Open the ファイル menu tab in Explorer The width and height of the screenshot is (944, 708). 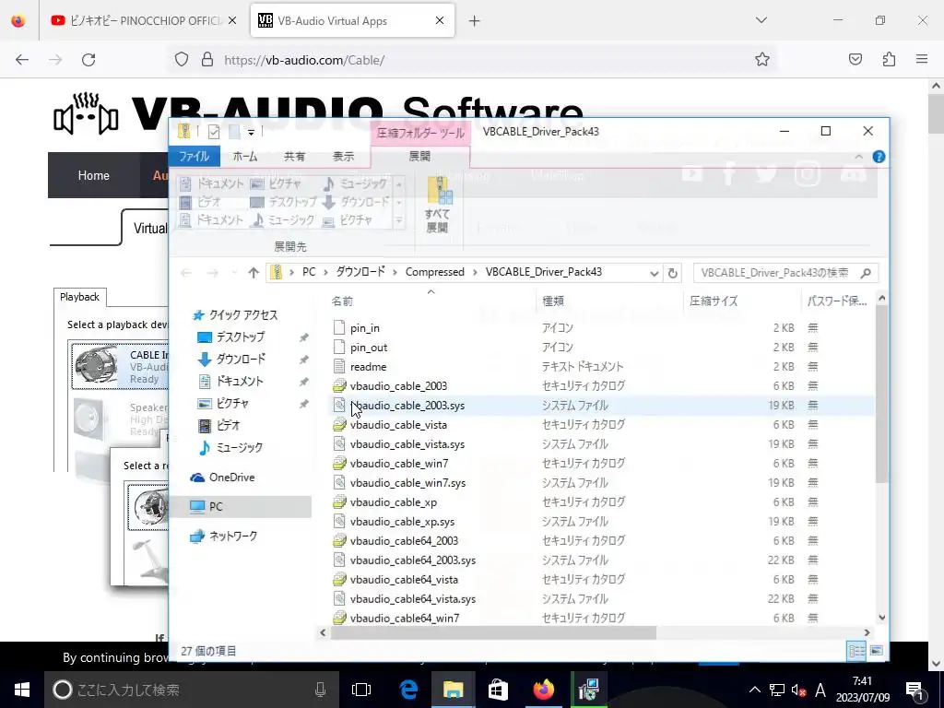tap(194, 157)
